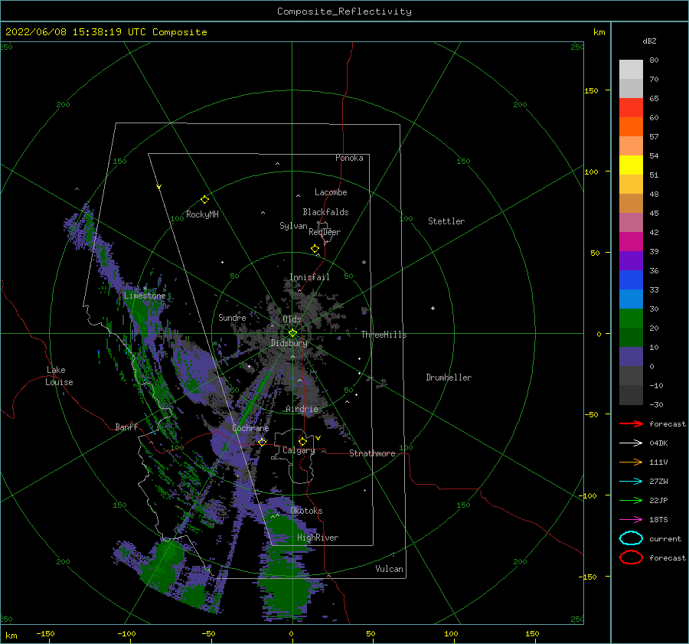Click the yellow diamond marker above Calgary
This screenshot has height=644, width=689.
302,441
